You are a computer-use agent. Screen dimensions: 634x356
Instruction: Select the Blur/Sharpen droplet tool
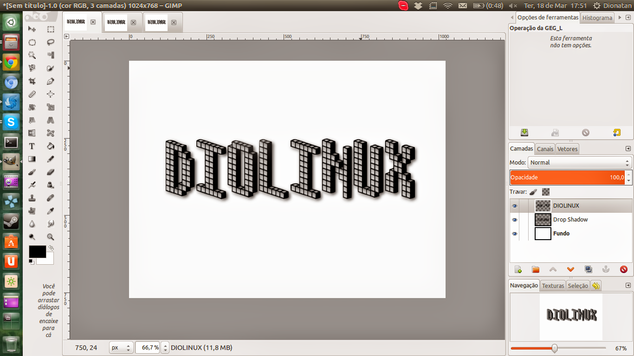32,224
